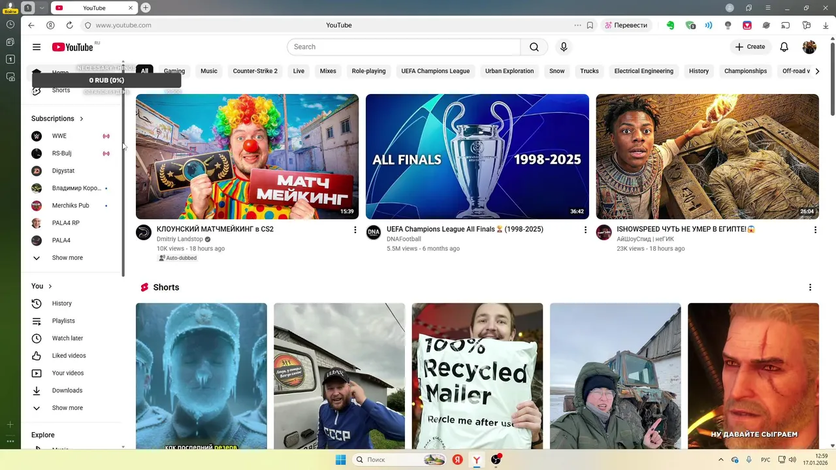Screen dimensions: 836x470
Task: Select the UEFA Champions League chip
Action: coord(436,71)
